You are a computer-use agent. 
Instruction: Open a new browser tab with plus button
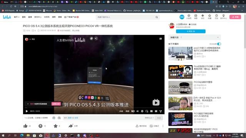[x=219, y=2]
